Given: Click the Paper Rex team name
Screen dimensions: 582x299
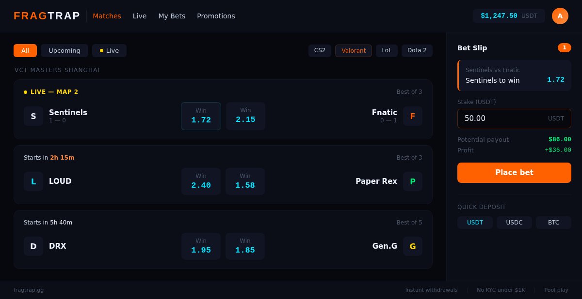Looking at the screenshot, I should click(376, 181).
